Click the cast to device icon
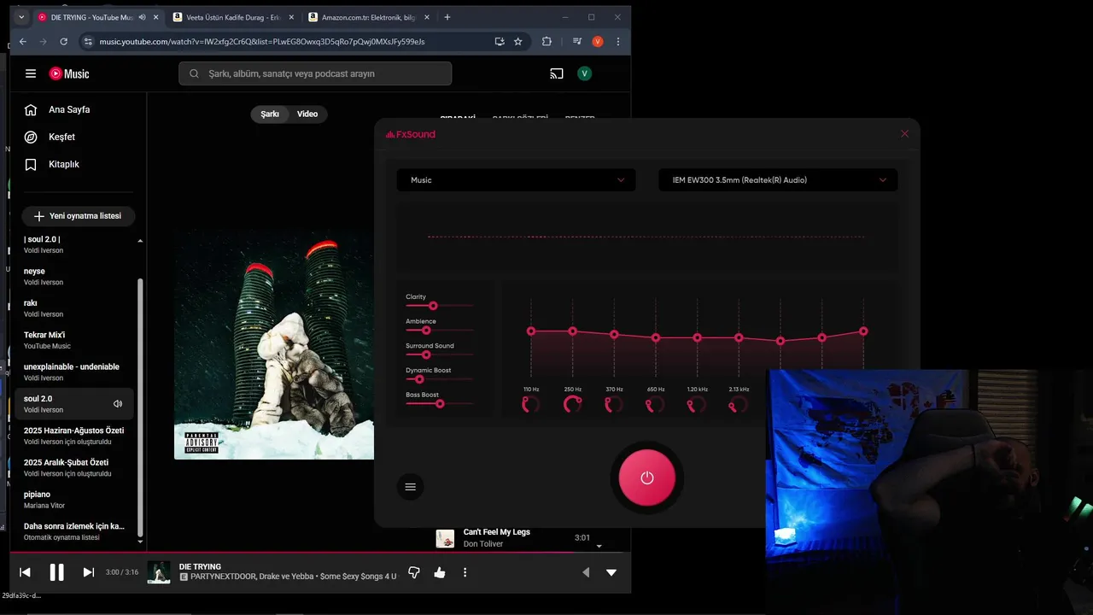Viewport: 1093px width, 615px height. [557, 73]
